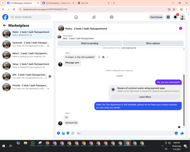
Task: Open File Explorer from the taskbar
Action: point(25,143)
